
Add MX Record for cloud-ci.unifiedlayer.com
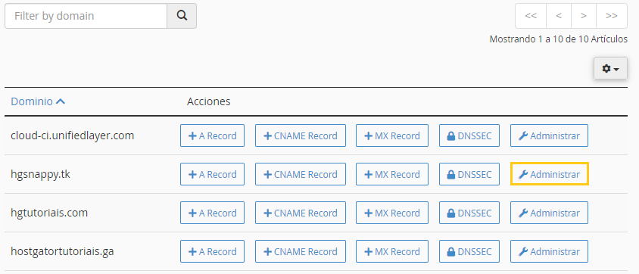coord(392,135)
